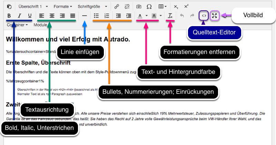The image size is (276, 145).
Task: Redo the last action
Action: pyautogui.click(x=192, y=16)
